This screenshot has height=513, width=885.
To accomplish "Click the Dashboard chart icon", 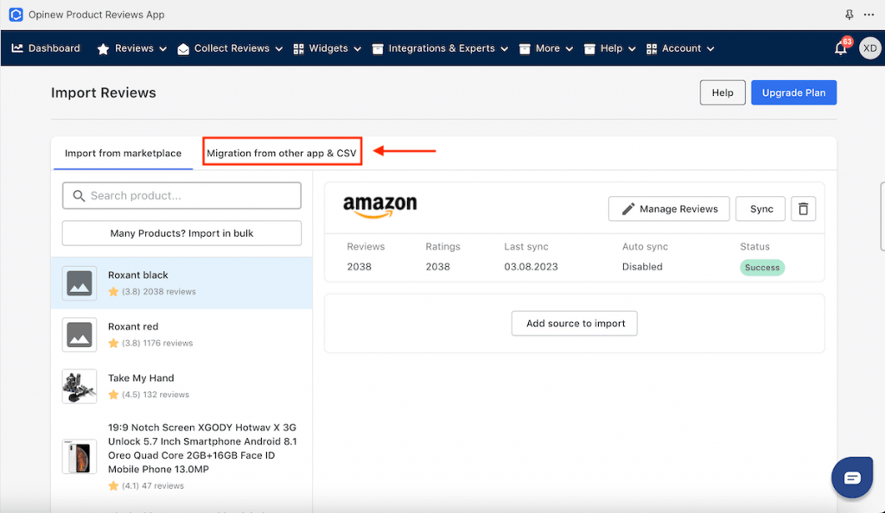I will (x=17, y=48).
